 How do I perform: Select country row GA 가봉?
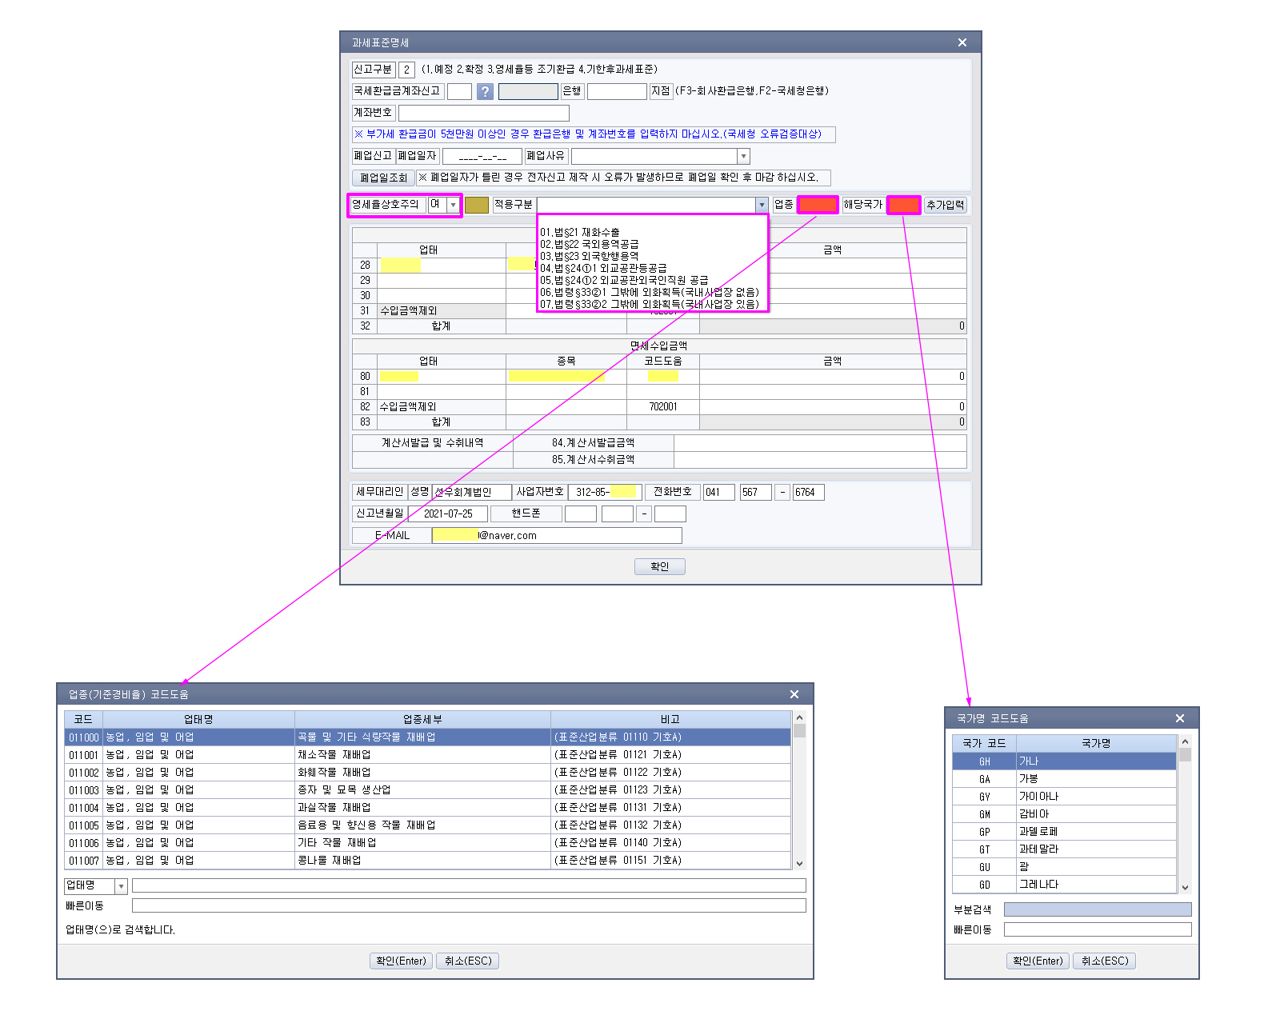1065,778
